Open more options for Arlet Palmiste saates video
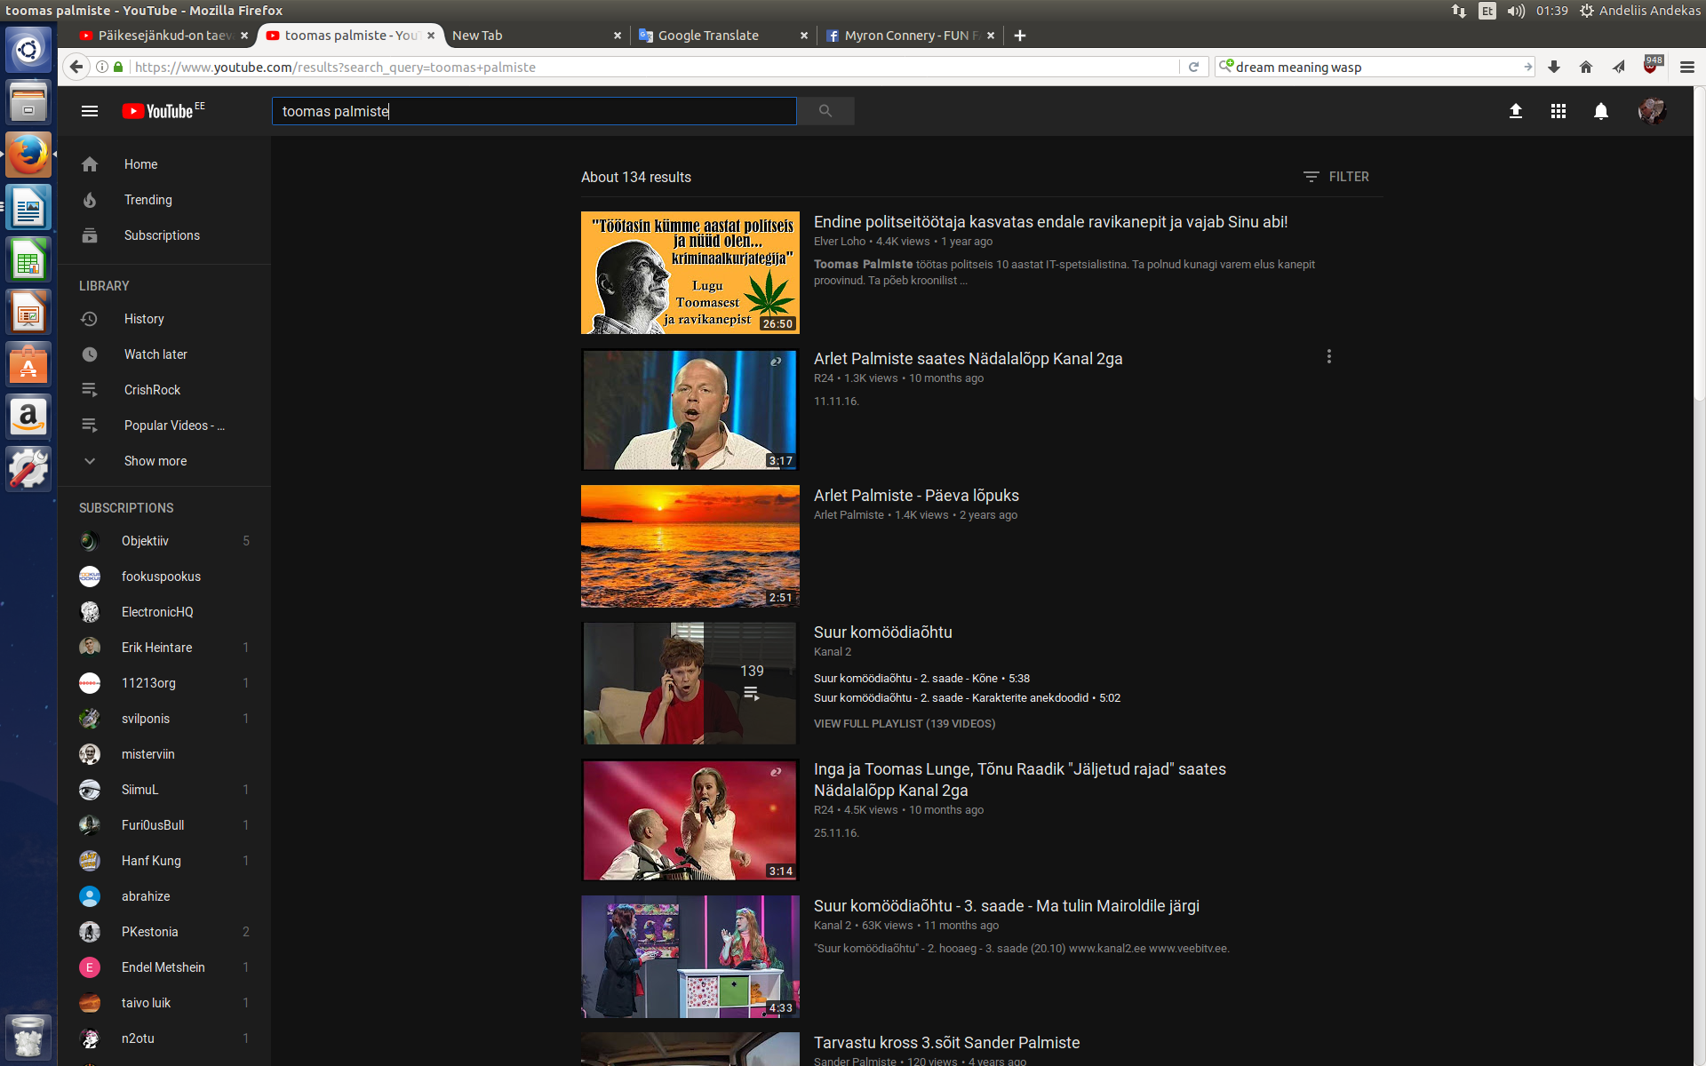Viewport: 1706px width, 1066px height. pos(1328,356)
